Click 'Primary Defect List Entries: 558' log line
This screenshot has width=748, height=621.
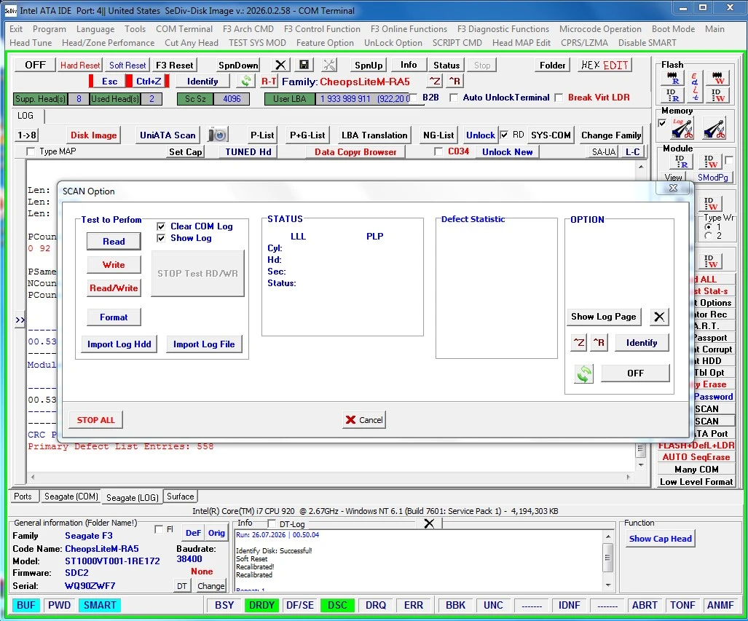121,446
